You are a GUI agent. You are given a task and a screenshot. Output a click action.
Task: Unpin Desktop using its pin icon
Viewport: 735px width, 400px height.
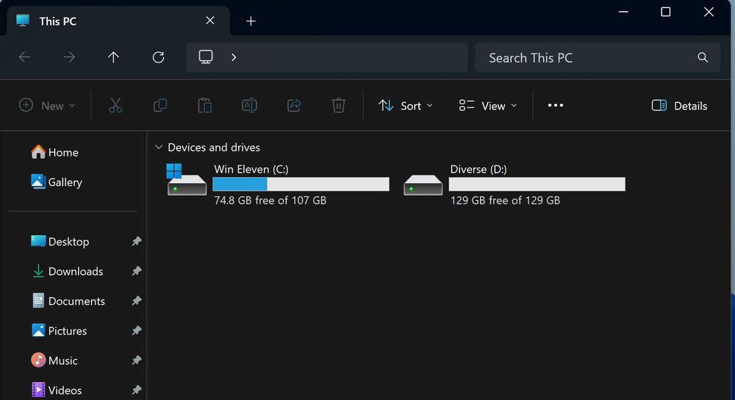[x=137, y=241]
